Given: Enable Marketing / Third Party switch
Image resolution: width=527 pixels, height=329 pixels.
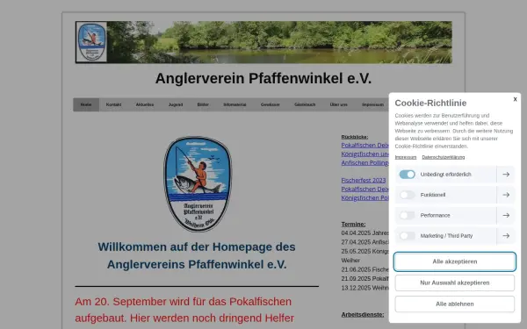Looking at the screenshot, I should coord(407,236).
